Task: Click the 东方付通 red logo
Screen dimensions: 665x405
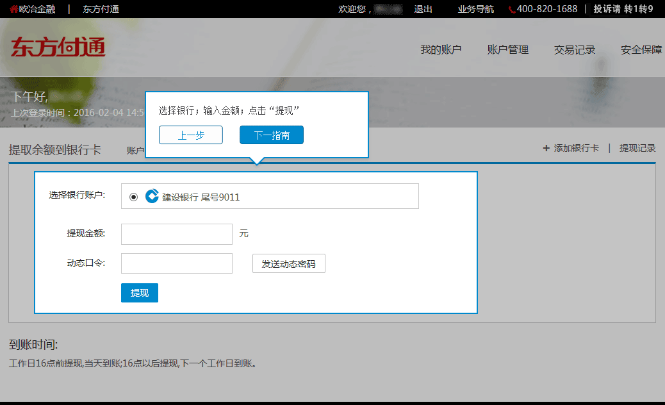Action: point(58,47)
